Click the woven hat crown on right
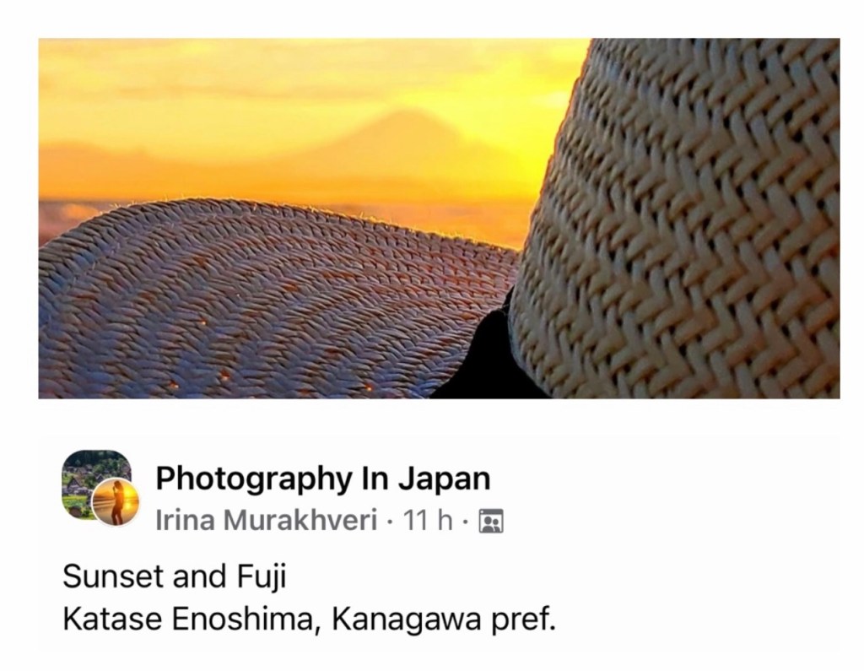864x671 pixels. point(683,220)
